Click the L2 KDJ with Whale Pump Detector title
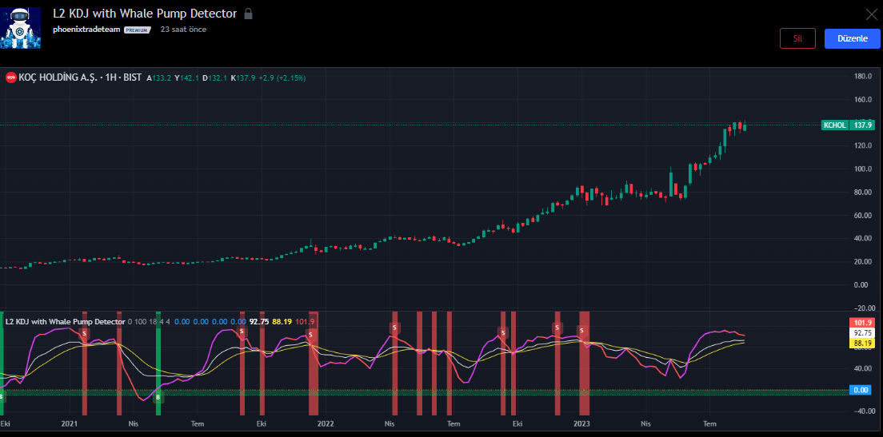 tap(145, 14)
